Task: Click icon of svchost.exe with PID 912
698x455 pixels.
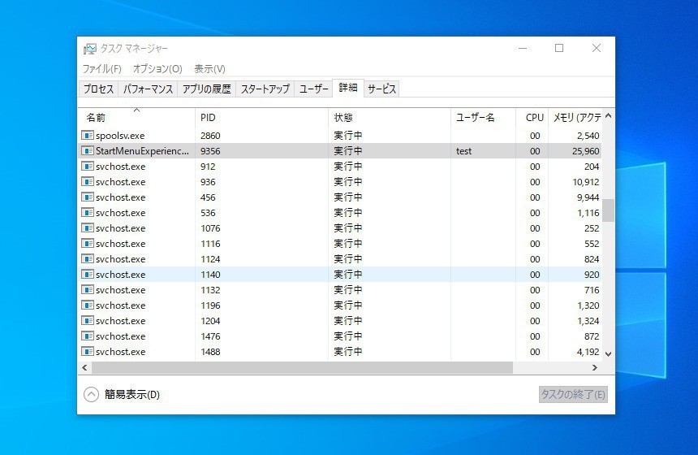Action: pyautogui.click(x=88, y=167)
